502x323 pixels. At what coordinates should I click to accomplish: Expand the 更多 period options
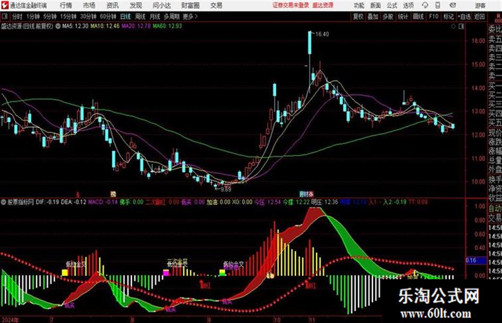[190, 16]
